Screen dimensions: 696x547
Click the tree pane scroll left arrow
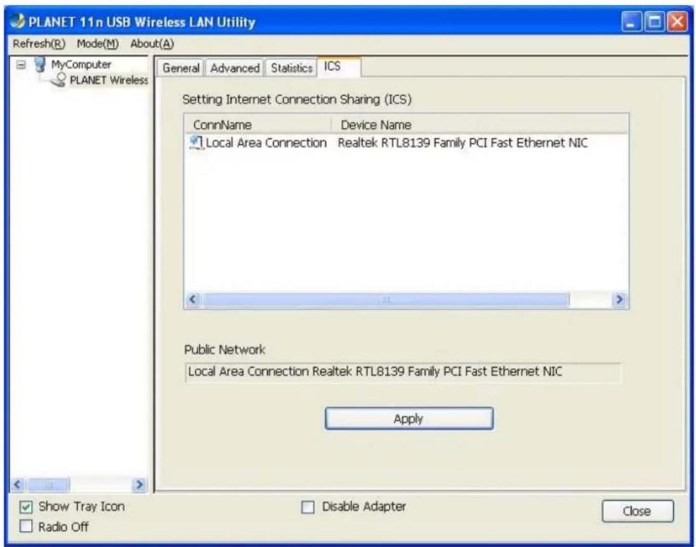[18, 484]
